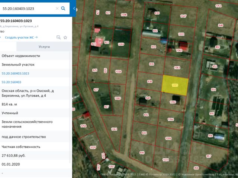
Task: Click the magnifier search button
Action: click(x=64, y=8)
